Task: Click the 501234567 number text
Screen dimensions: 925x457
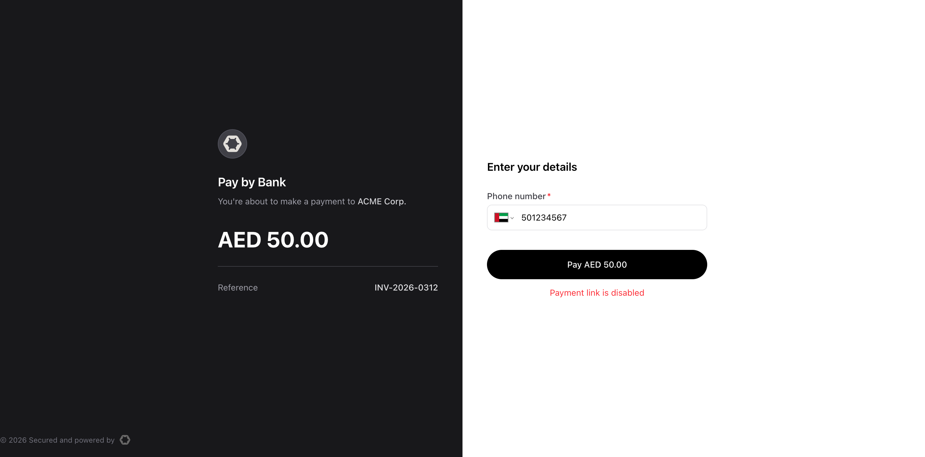Action: click(544, 218)
